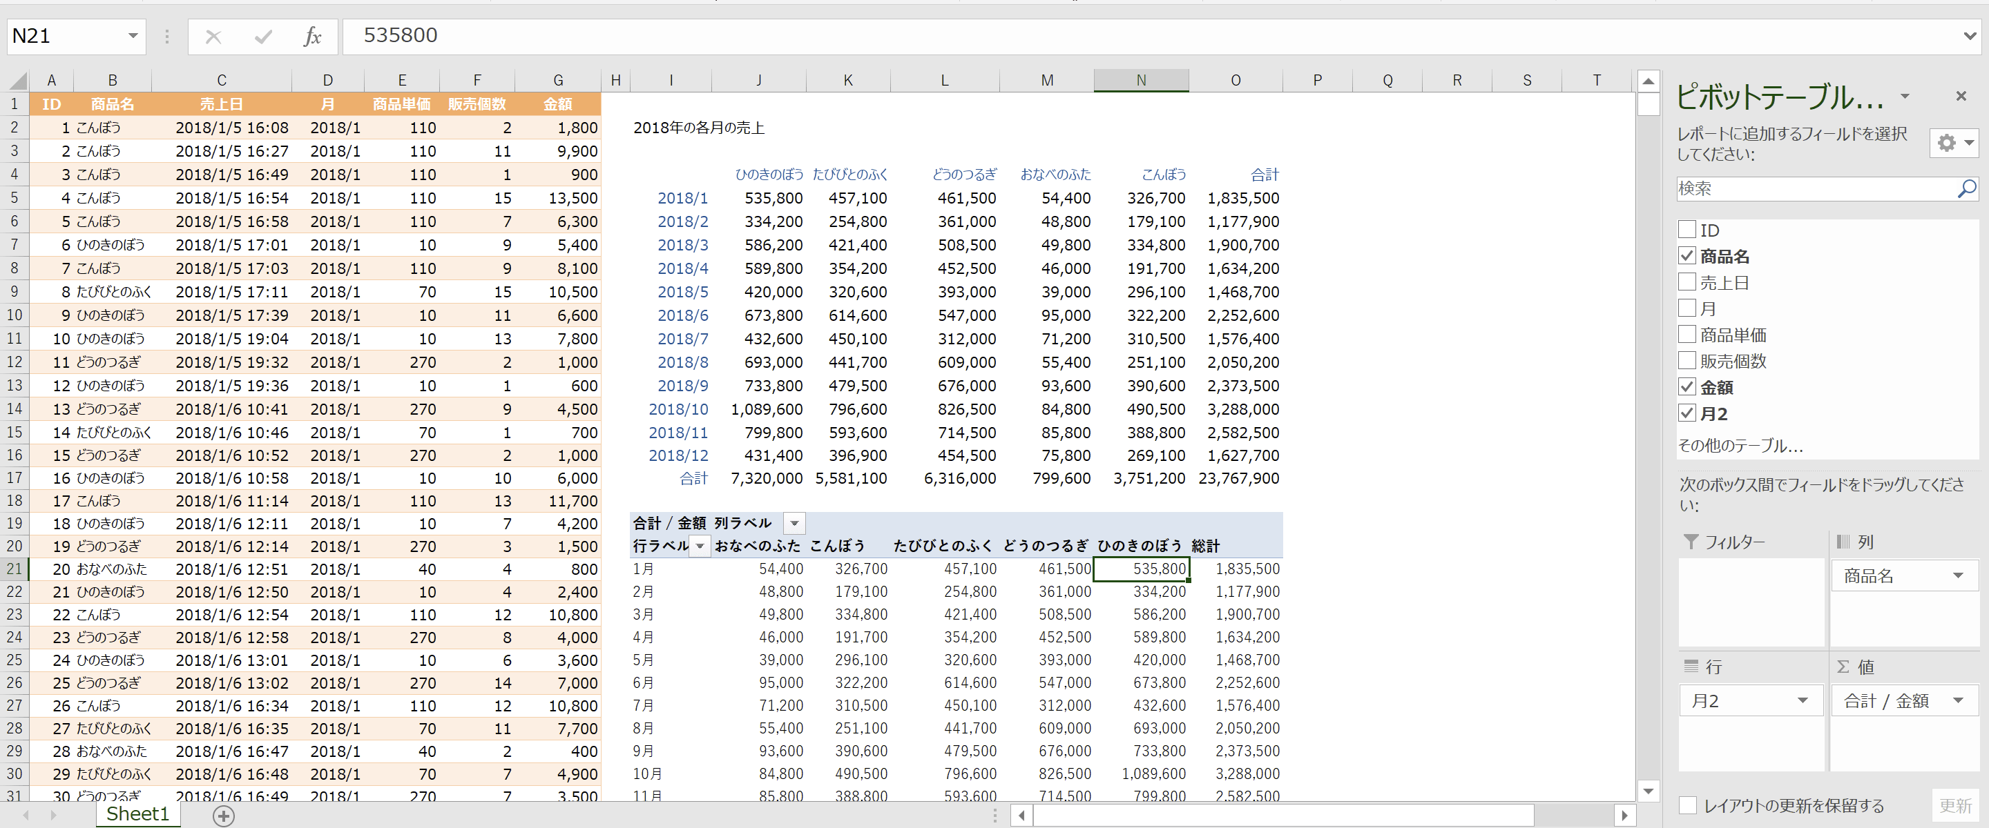Viewport: 1989px width, 828px height.
Task: Check the 月 field checkbox
Action: pyautogui.click(x=1687, y=308)
